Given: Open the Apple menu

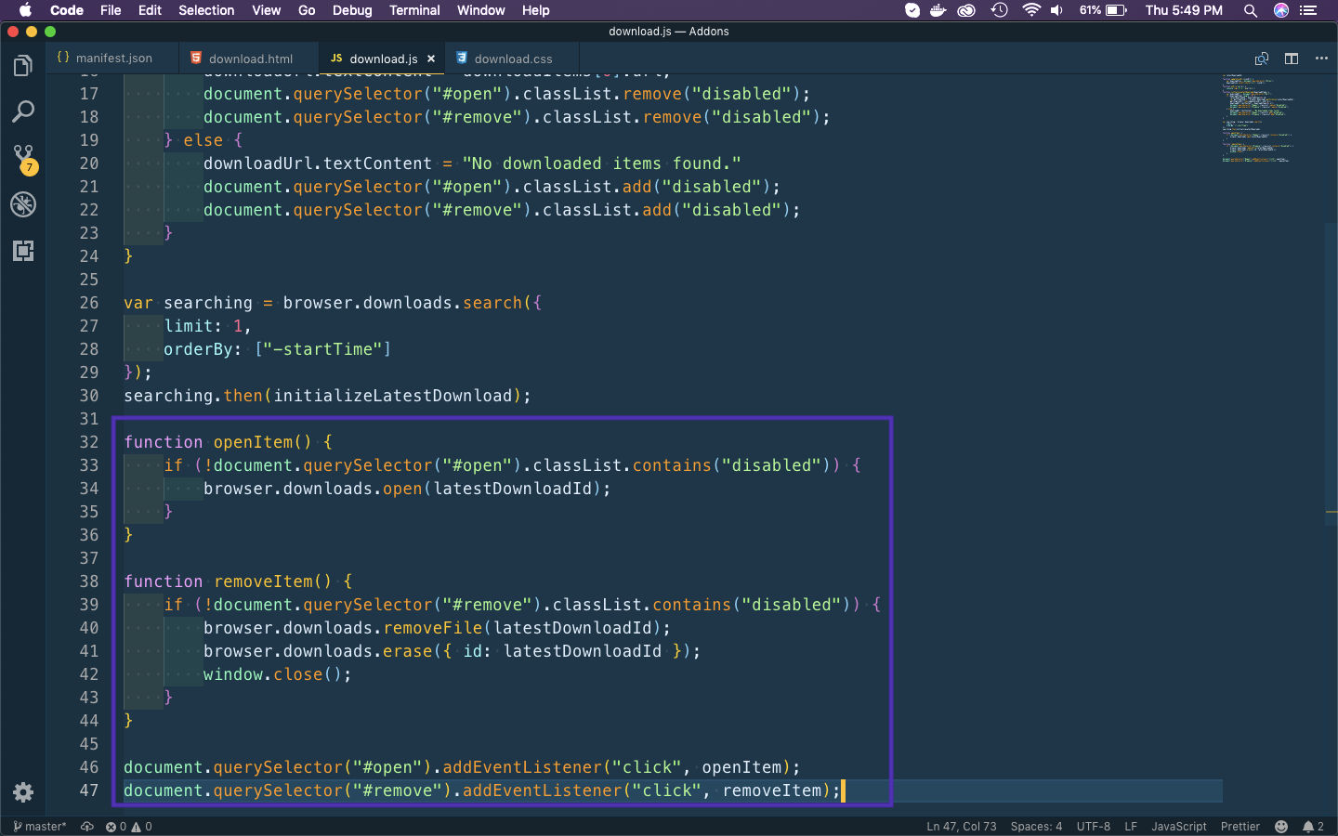Looking at the screenshot, I should click(25, 10).
